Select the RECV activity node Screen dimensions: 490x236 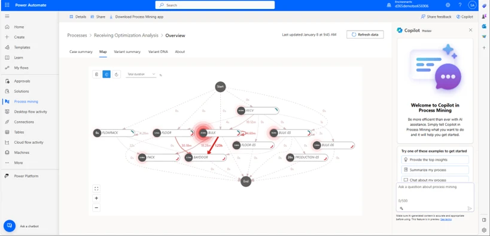(258, 110)
